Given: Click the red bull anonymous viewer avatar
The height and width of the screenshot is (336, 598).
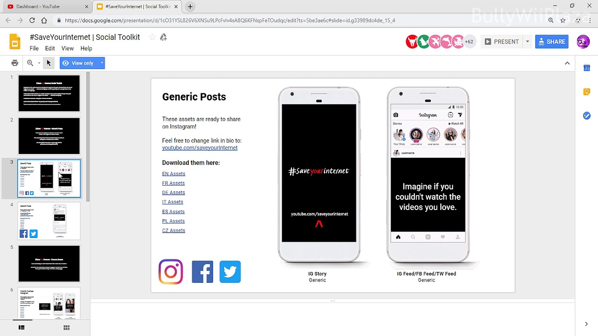Looking at the screenshot, I should tap(412, 42).
